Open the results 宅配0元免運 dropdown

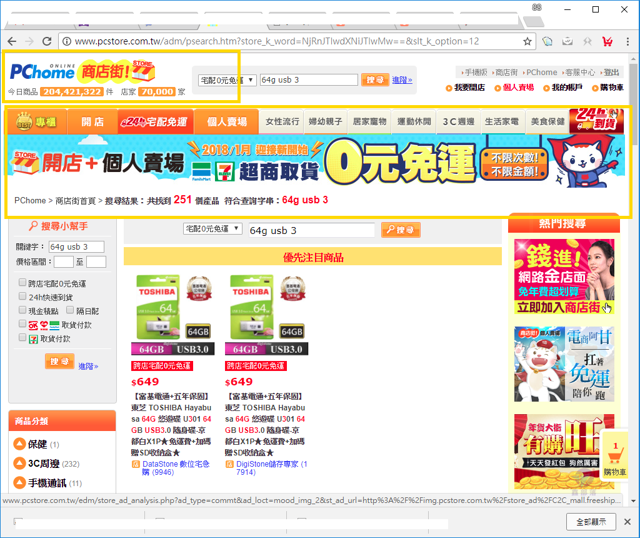212,229
